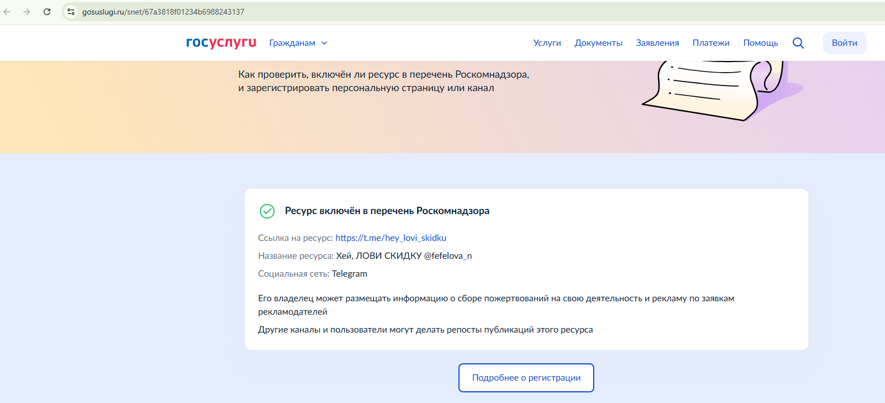Expand the Гражданам dropdown

tap(298, 43)
